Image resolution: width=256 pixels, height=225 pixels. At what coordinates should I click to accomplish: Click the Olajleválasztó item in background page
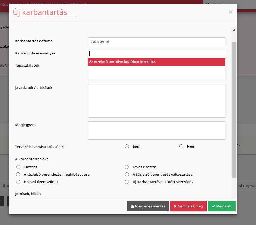248,186
